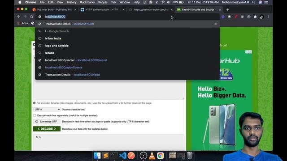Click the battery status indicator

[178, 2]
